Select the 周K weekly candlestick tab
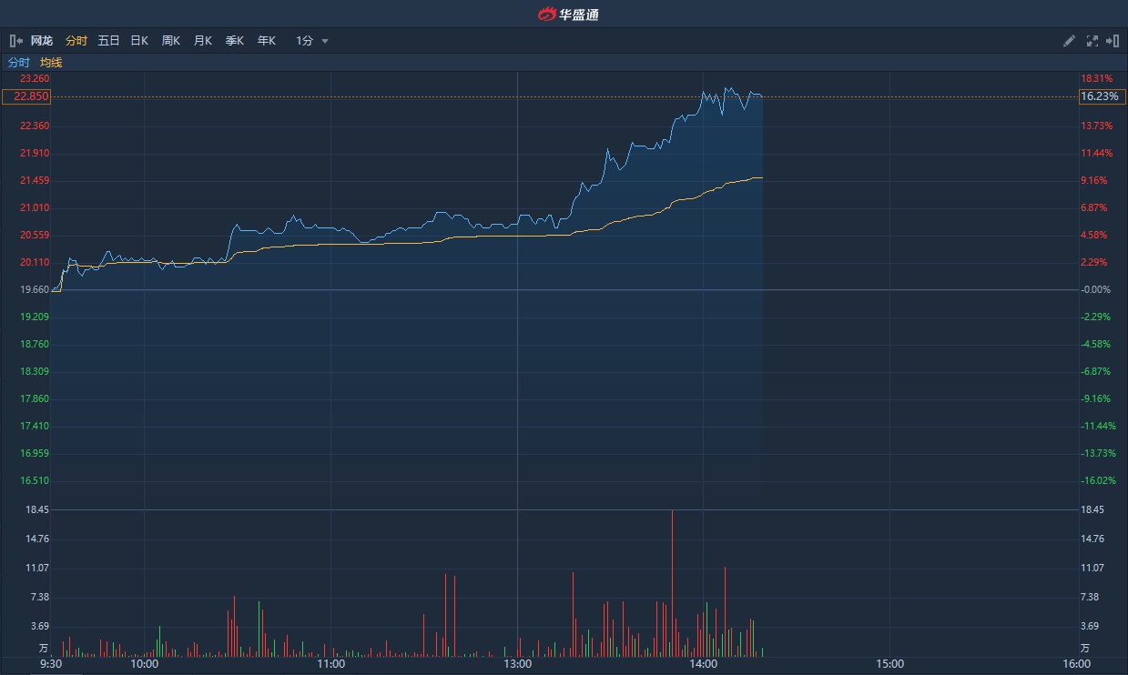This screenshot has height=675, width=1128. 170,41
